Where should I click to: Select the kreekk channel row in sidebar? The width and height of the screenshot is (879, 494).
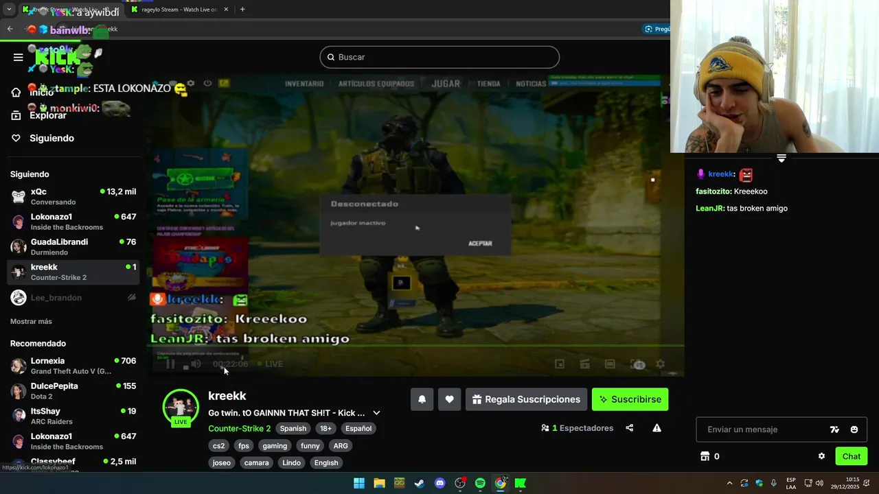coord(73,272)
